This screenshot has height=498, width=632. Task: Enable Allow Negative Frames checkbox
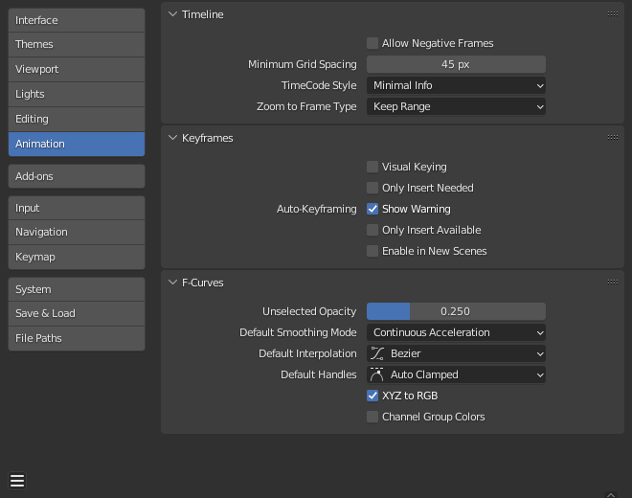372,43
